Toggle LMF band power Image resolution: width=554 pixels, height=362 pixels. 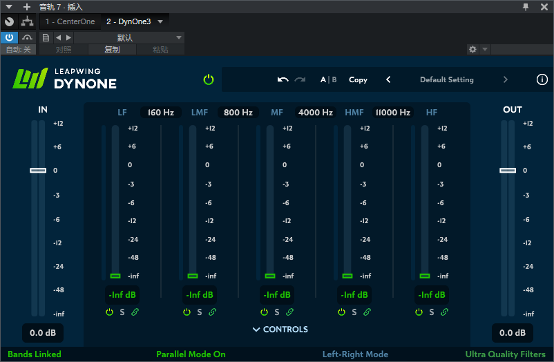[x=187, y=312]
